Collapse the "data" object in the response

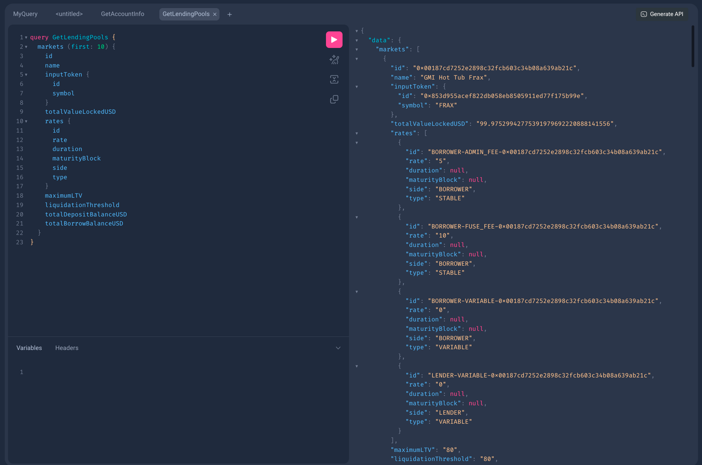click(x=357, y=40)
